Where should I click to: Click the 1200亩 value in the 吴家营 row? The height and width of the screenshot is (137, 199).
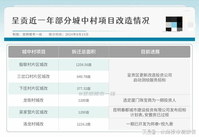click(84, 112)
